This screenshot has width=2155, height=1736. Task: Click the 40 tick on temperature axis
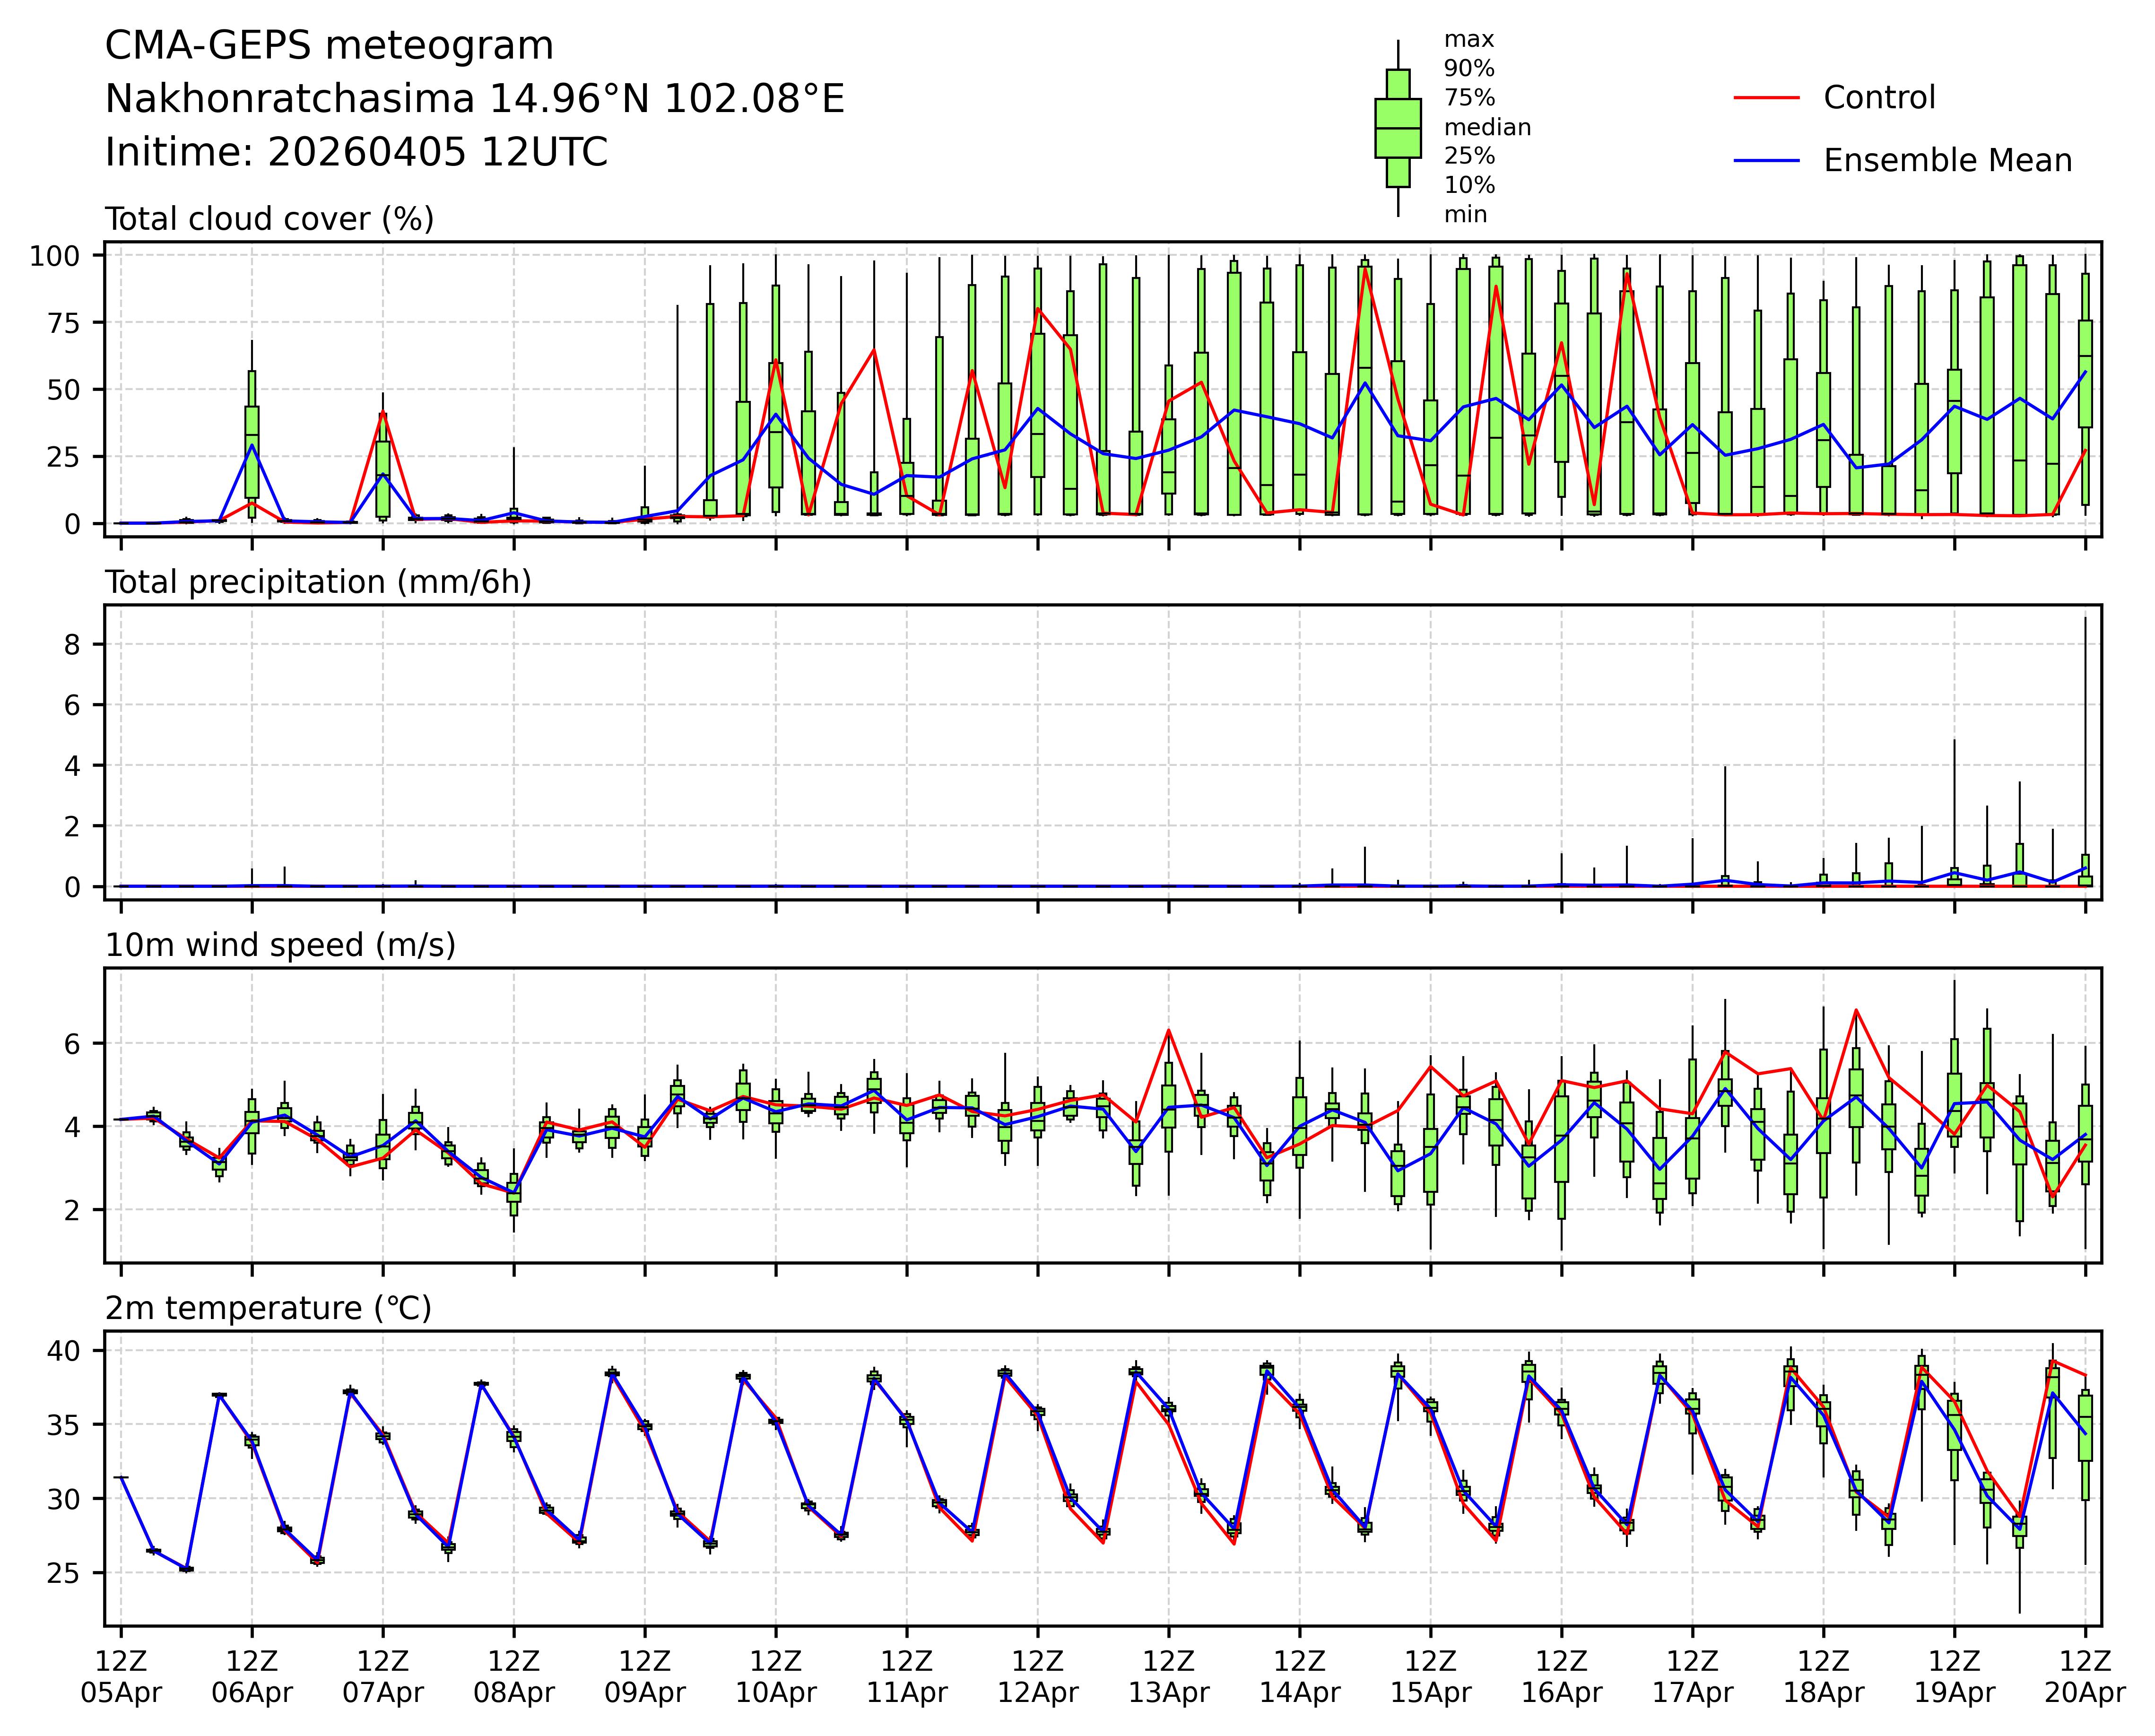click(63, 1351)
